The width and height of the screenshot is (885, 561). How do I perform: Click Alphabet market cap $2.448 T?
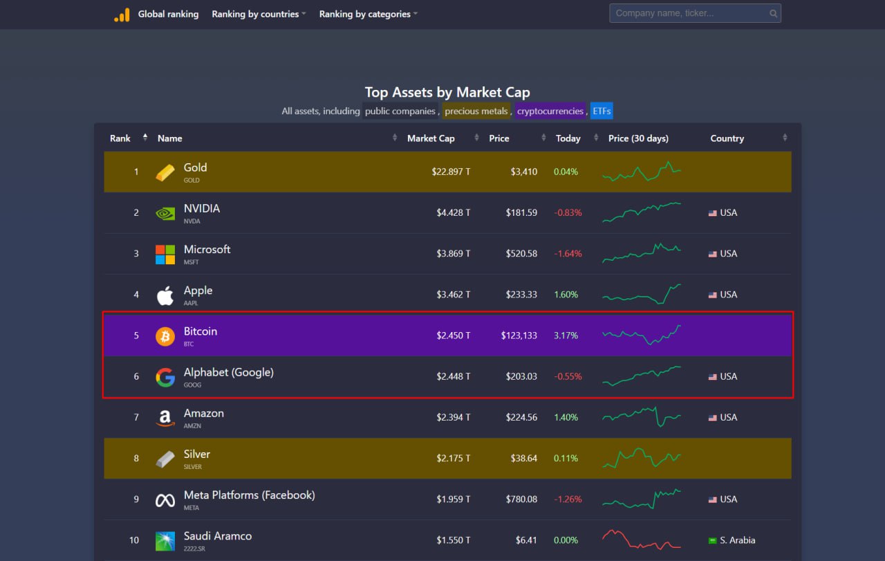coord(454,376)
